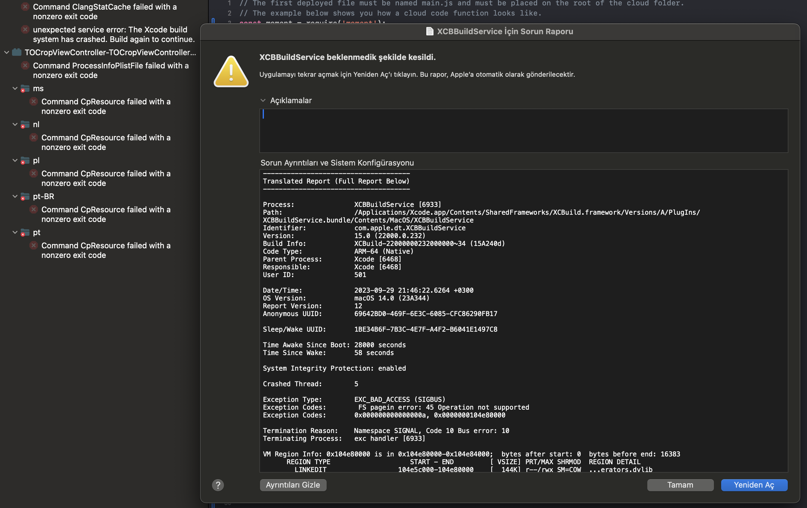Click error icon of CpResource under pt-BR

34,210
